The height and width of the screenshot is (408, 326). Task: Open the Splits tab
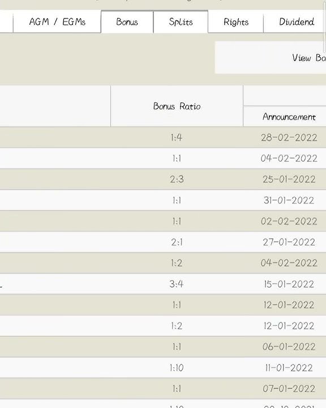click(181, 22)
